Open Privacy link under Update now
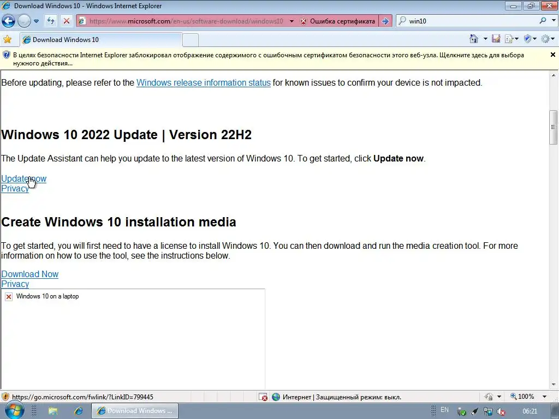The height and width of the screenshot is (419, 559). click(15, 188)
